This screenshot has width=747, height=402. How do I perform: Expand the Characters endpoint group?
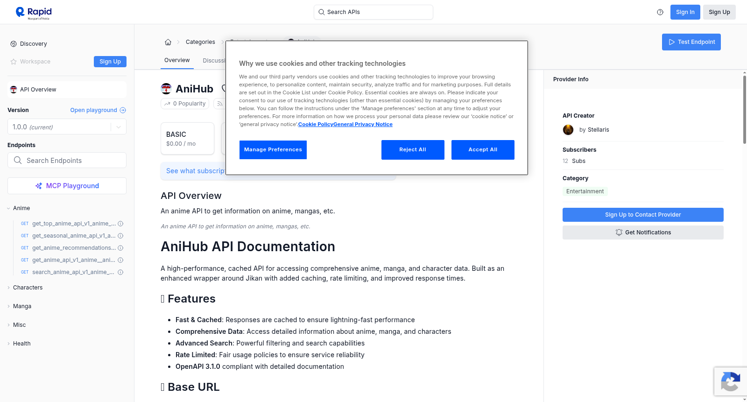pyautogui.click(x=8, y=288)
